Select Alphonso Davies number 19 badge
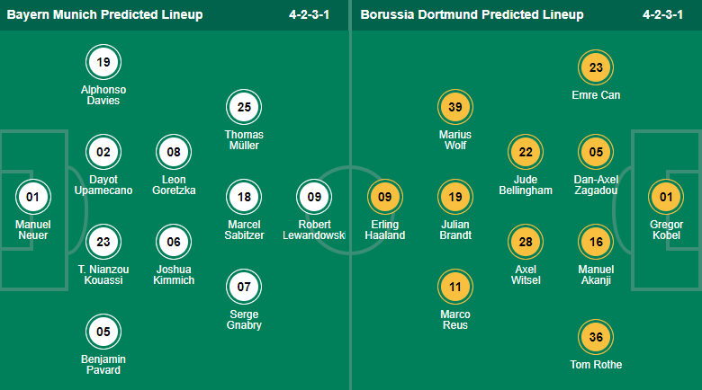 point(103,63)
